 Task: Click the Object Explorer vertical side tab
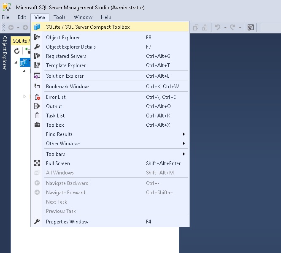tap(5, 53)
